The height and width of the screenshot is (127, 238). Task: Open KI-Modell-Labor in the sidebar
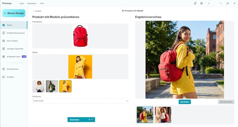14,57
